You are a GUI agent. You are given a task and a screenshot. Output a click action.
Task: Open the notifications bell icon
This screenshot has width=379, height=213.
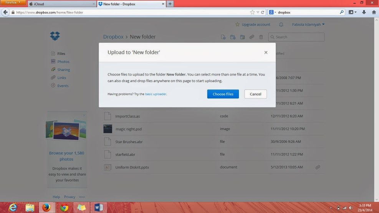pos(281,25)
